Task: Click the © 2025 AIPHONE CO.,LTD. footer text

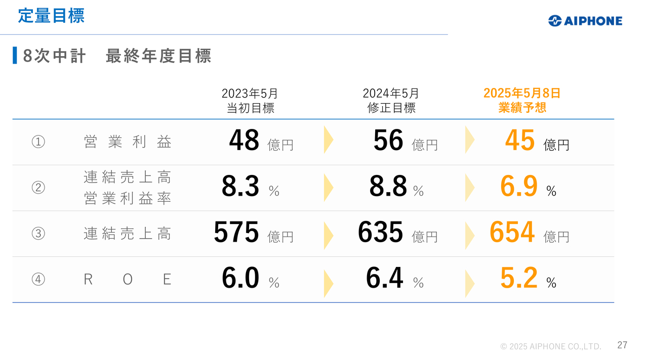Action: click(x=551, y=346)
